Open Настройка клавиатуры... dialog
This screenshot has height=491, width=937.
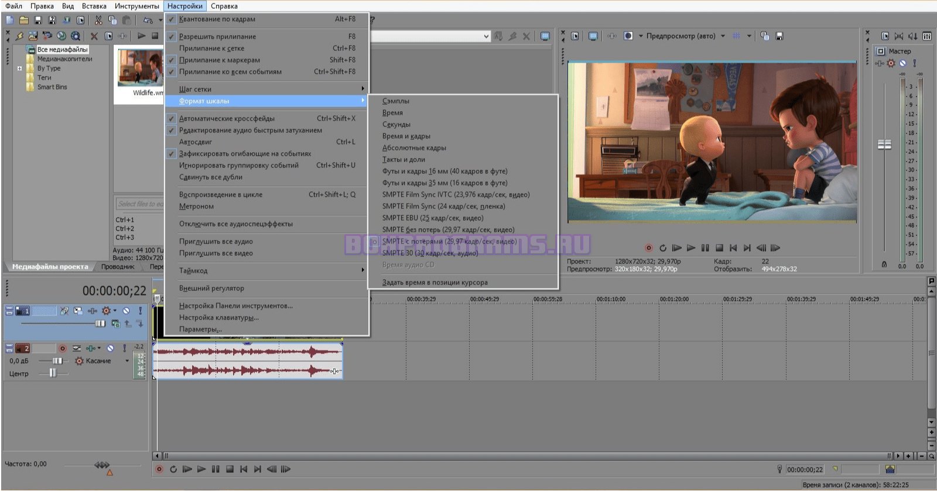[x=267, y=317]
